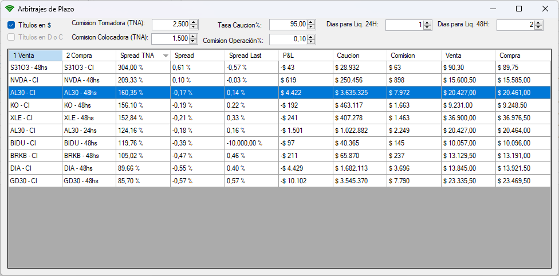Sort by the P&L column header
The width and height of the screenshot is (559, 276).
[x=306, y=56]
